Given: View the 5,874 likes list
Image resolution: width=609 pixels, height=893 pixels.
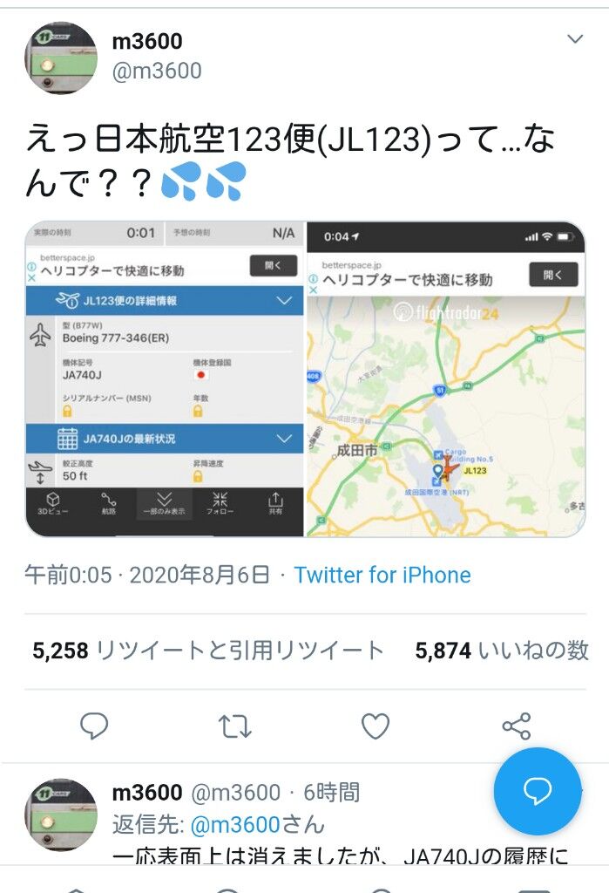Looking at the screenshot, I should click(x=502, y=651).
